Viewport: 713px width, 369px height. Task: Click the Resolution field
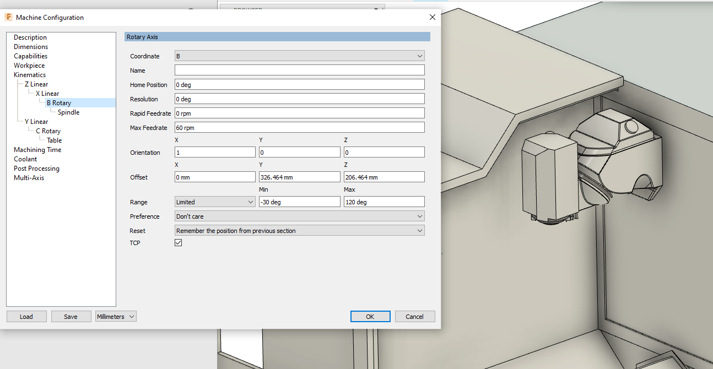coord(300,99)
